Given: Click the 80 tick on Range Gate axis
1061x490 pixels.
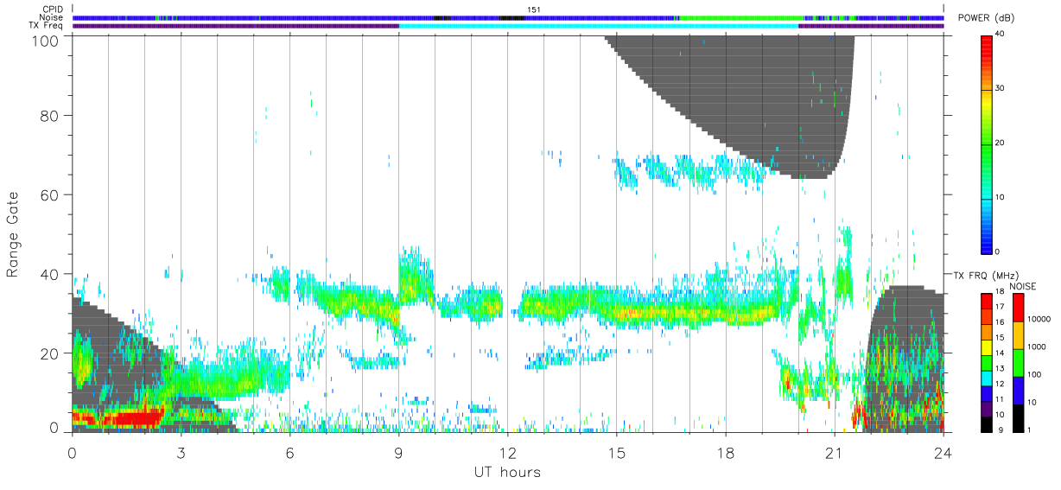Looking at the screenshot, I should pyautogui.click(x=51, y=116).
